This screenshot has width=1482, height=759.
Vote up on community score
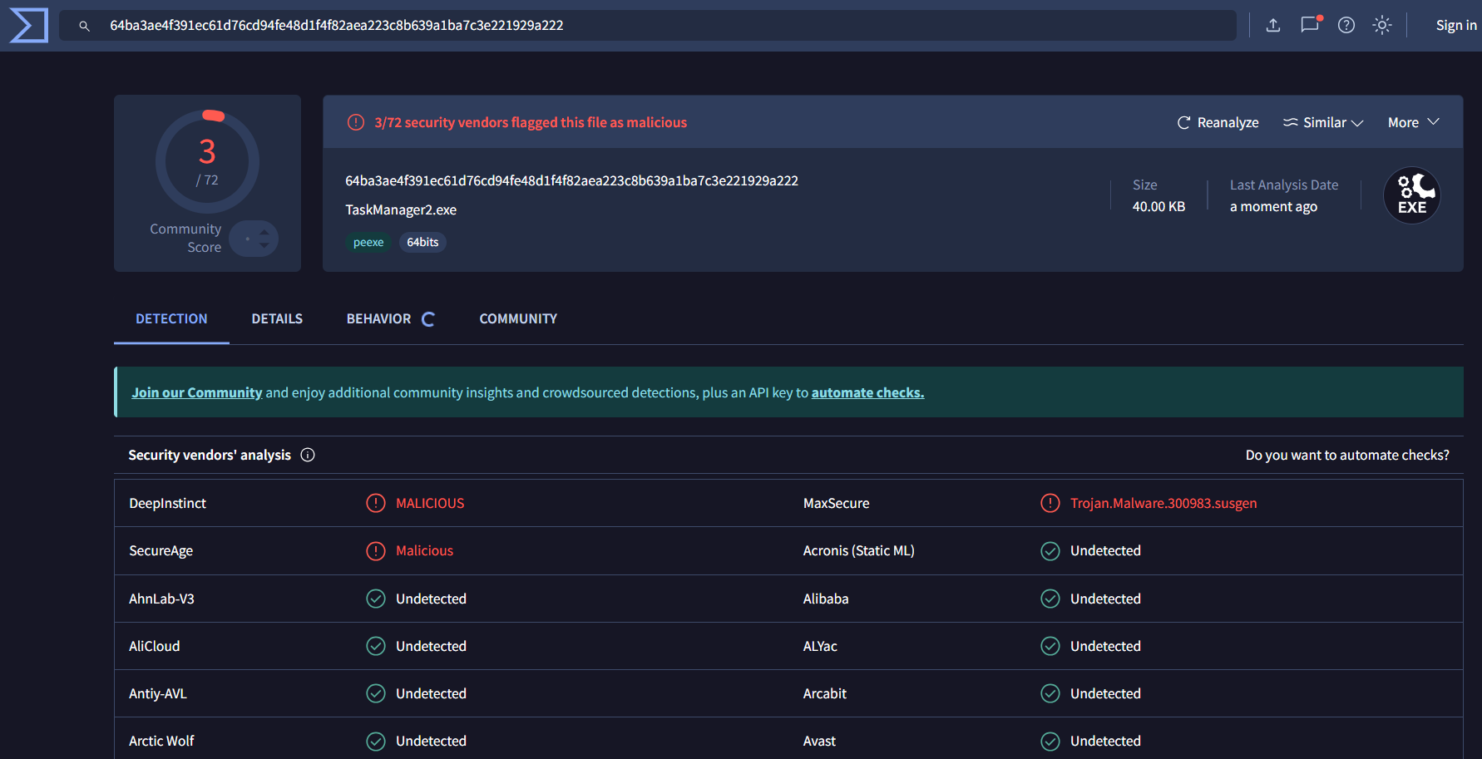(264, 233)
